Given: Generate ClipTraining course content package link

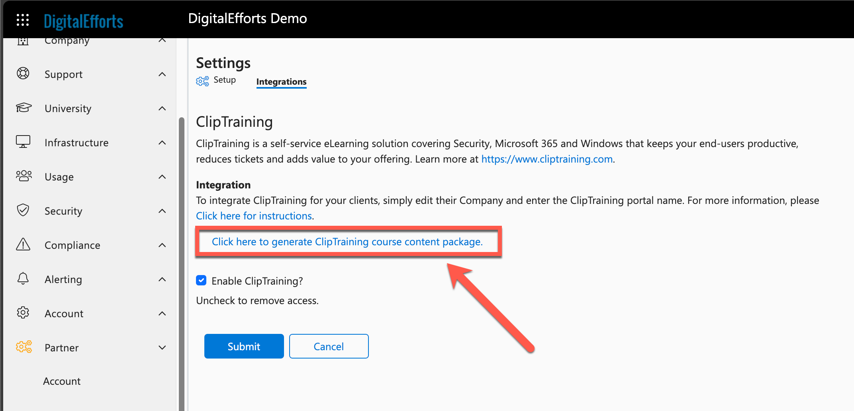Looking at the screenshot, I should 347,242.
